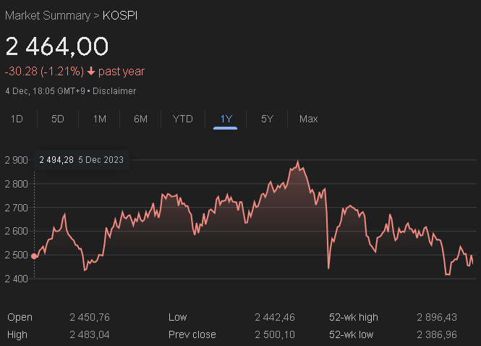
Task: Click the High value 2 483,04
Action: [90, 334]
